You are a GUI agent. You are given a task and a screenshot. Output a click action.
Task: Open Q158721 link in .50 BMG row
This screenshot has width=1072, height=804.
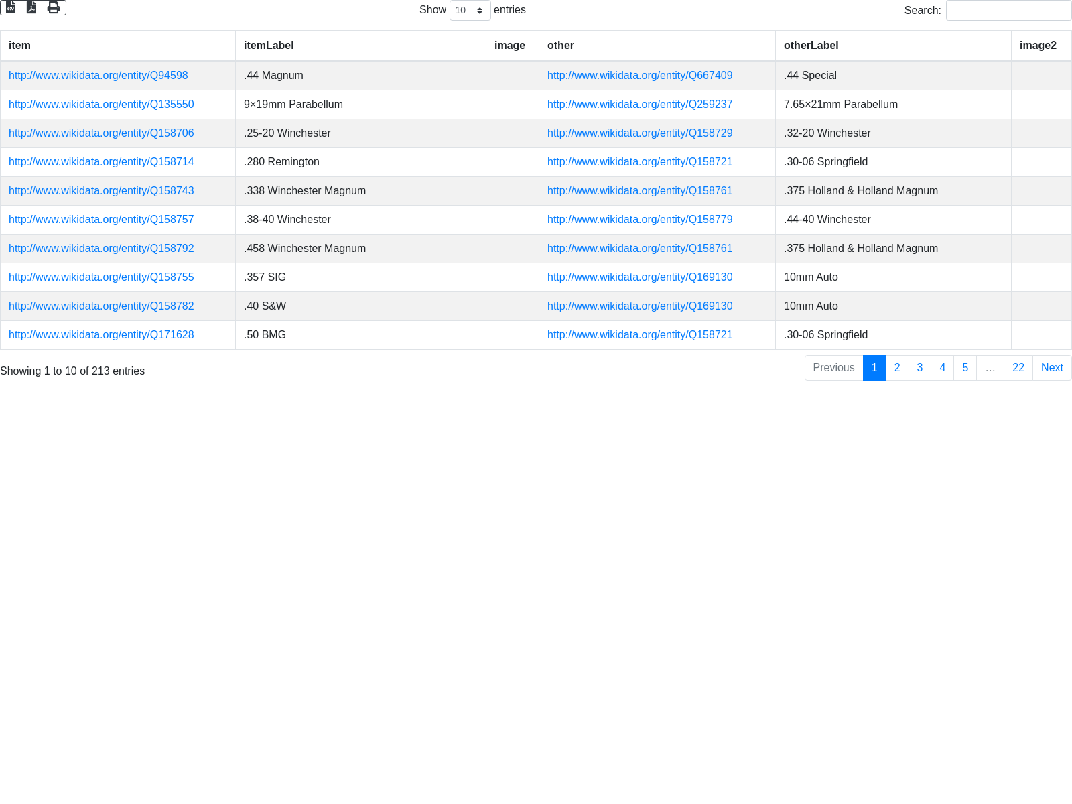click(640, 335)
